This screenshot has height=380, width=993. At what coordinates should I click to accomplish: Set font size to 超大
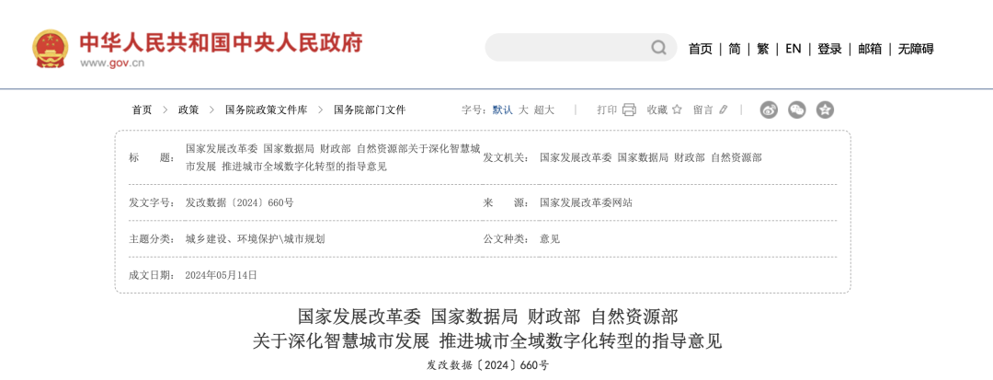tap(544, 109)
